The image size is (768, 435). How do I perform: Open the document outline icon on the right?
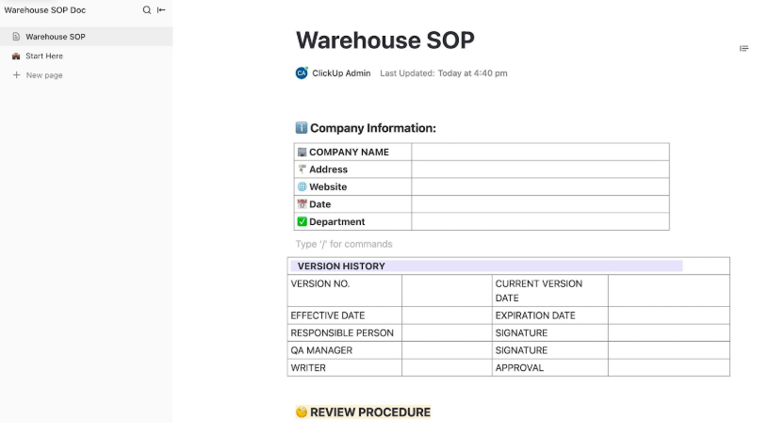[x=743, y=49]
